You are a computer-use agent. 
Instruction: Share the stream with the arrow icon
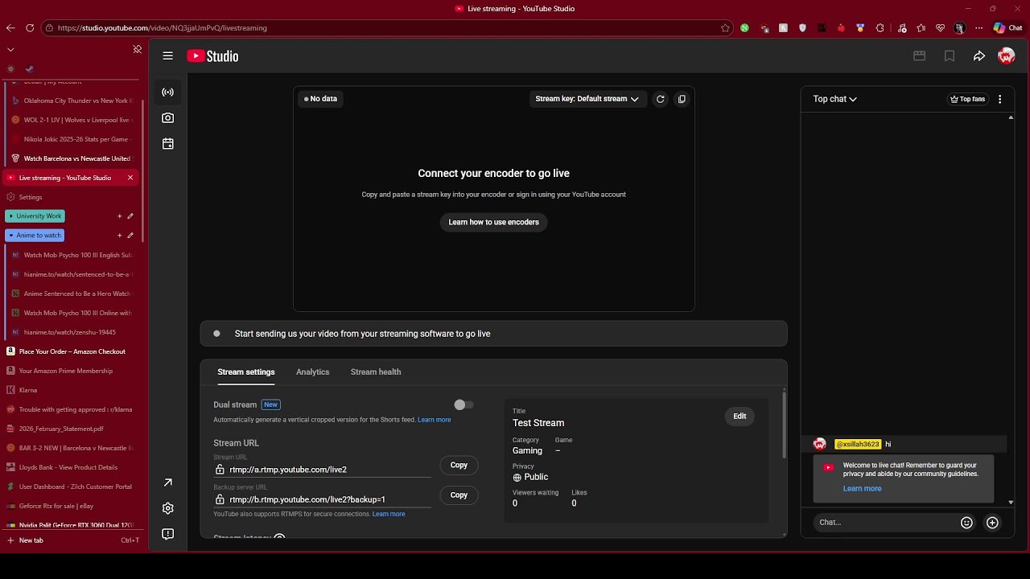click(x=979, y=55)
